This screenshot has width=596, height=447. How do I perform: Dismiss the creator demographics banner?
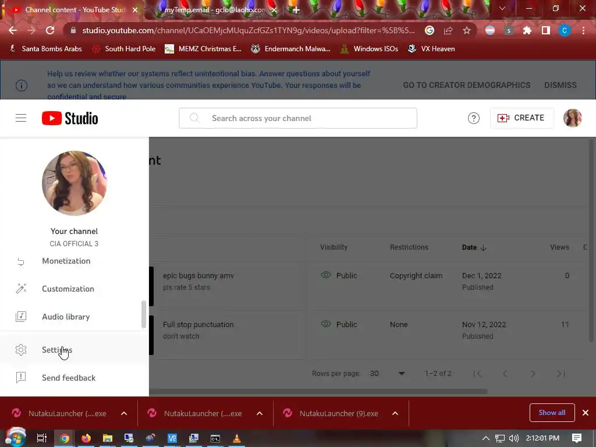pyautogui.click(x=560, y=85)
